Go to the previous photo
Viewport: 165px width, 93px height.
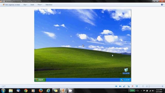pos(116,86)
